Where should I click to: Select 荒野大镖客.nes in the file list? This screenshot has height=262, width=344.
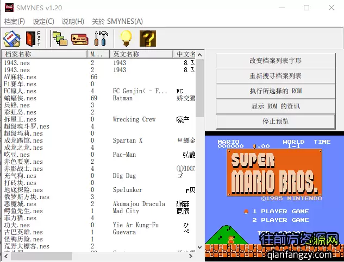[x=27, y=246]
